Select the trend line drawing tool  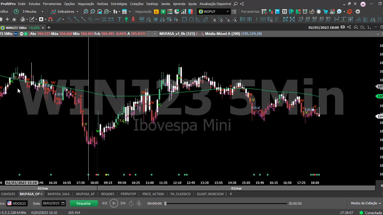click(70, 19)
